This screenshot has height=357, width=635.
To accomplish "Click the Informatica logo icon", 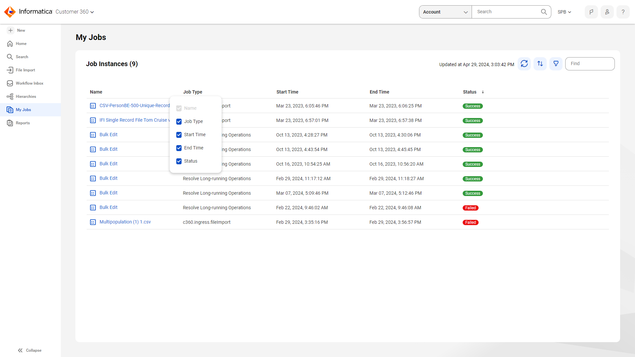I will tap(10, 12).
